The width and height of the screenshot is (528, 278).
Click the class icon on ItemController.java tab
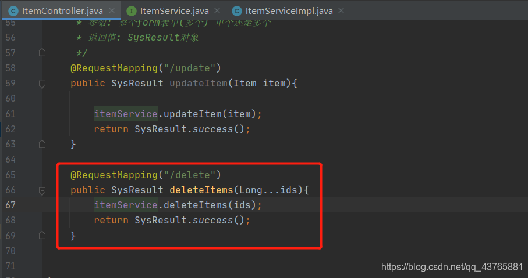tap(13, 11)
